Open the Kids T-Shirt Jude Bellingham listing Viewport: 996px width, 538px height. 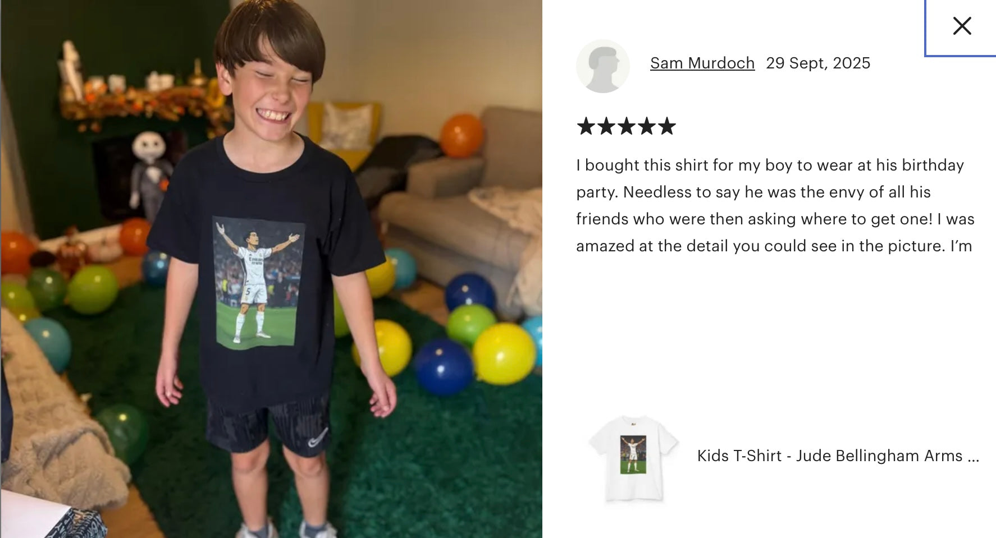pos(830,456)
